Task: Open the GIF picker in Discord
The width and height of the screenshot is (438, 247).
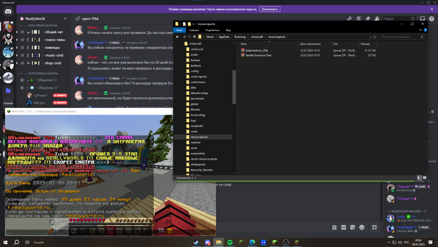Action: tap(343, 227)
